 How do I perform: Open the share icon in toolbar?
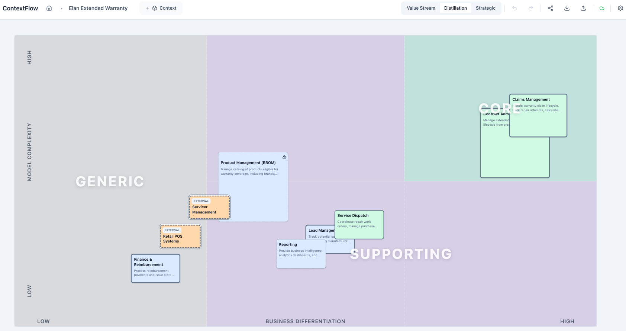551,8
